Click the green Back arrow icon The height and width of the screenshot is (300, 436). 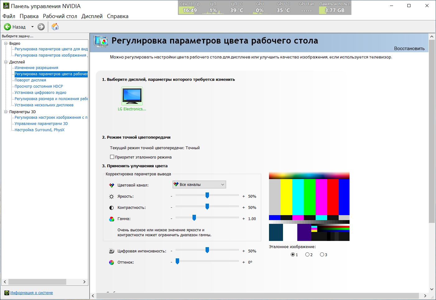point(7,27)
